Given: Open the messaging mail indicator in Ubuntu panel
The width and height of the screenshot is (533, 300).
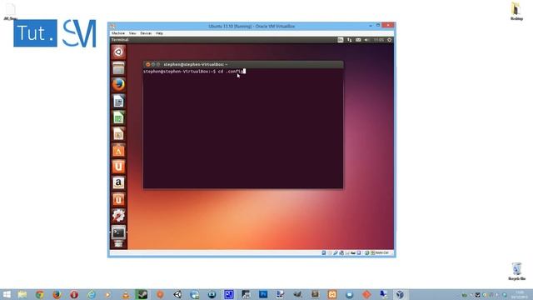Looking at the screenshot, I should click(x=358, y=40).
